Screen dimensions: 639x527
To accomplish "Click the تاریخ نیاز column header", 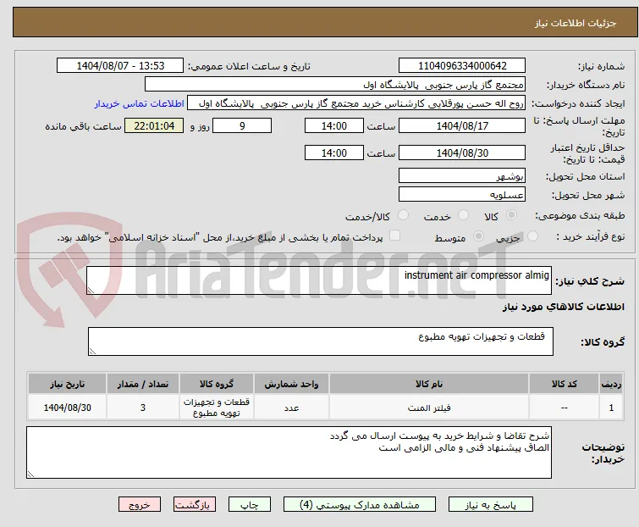I will coord(67,384).
